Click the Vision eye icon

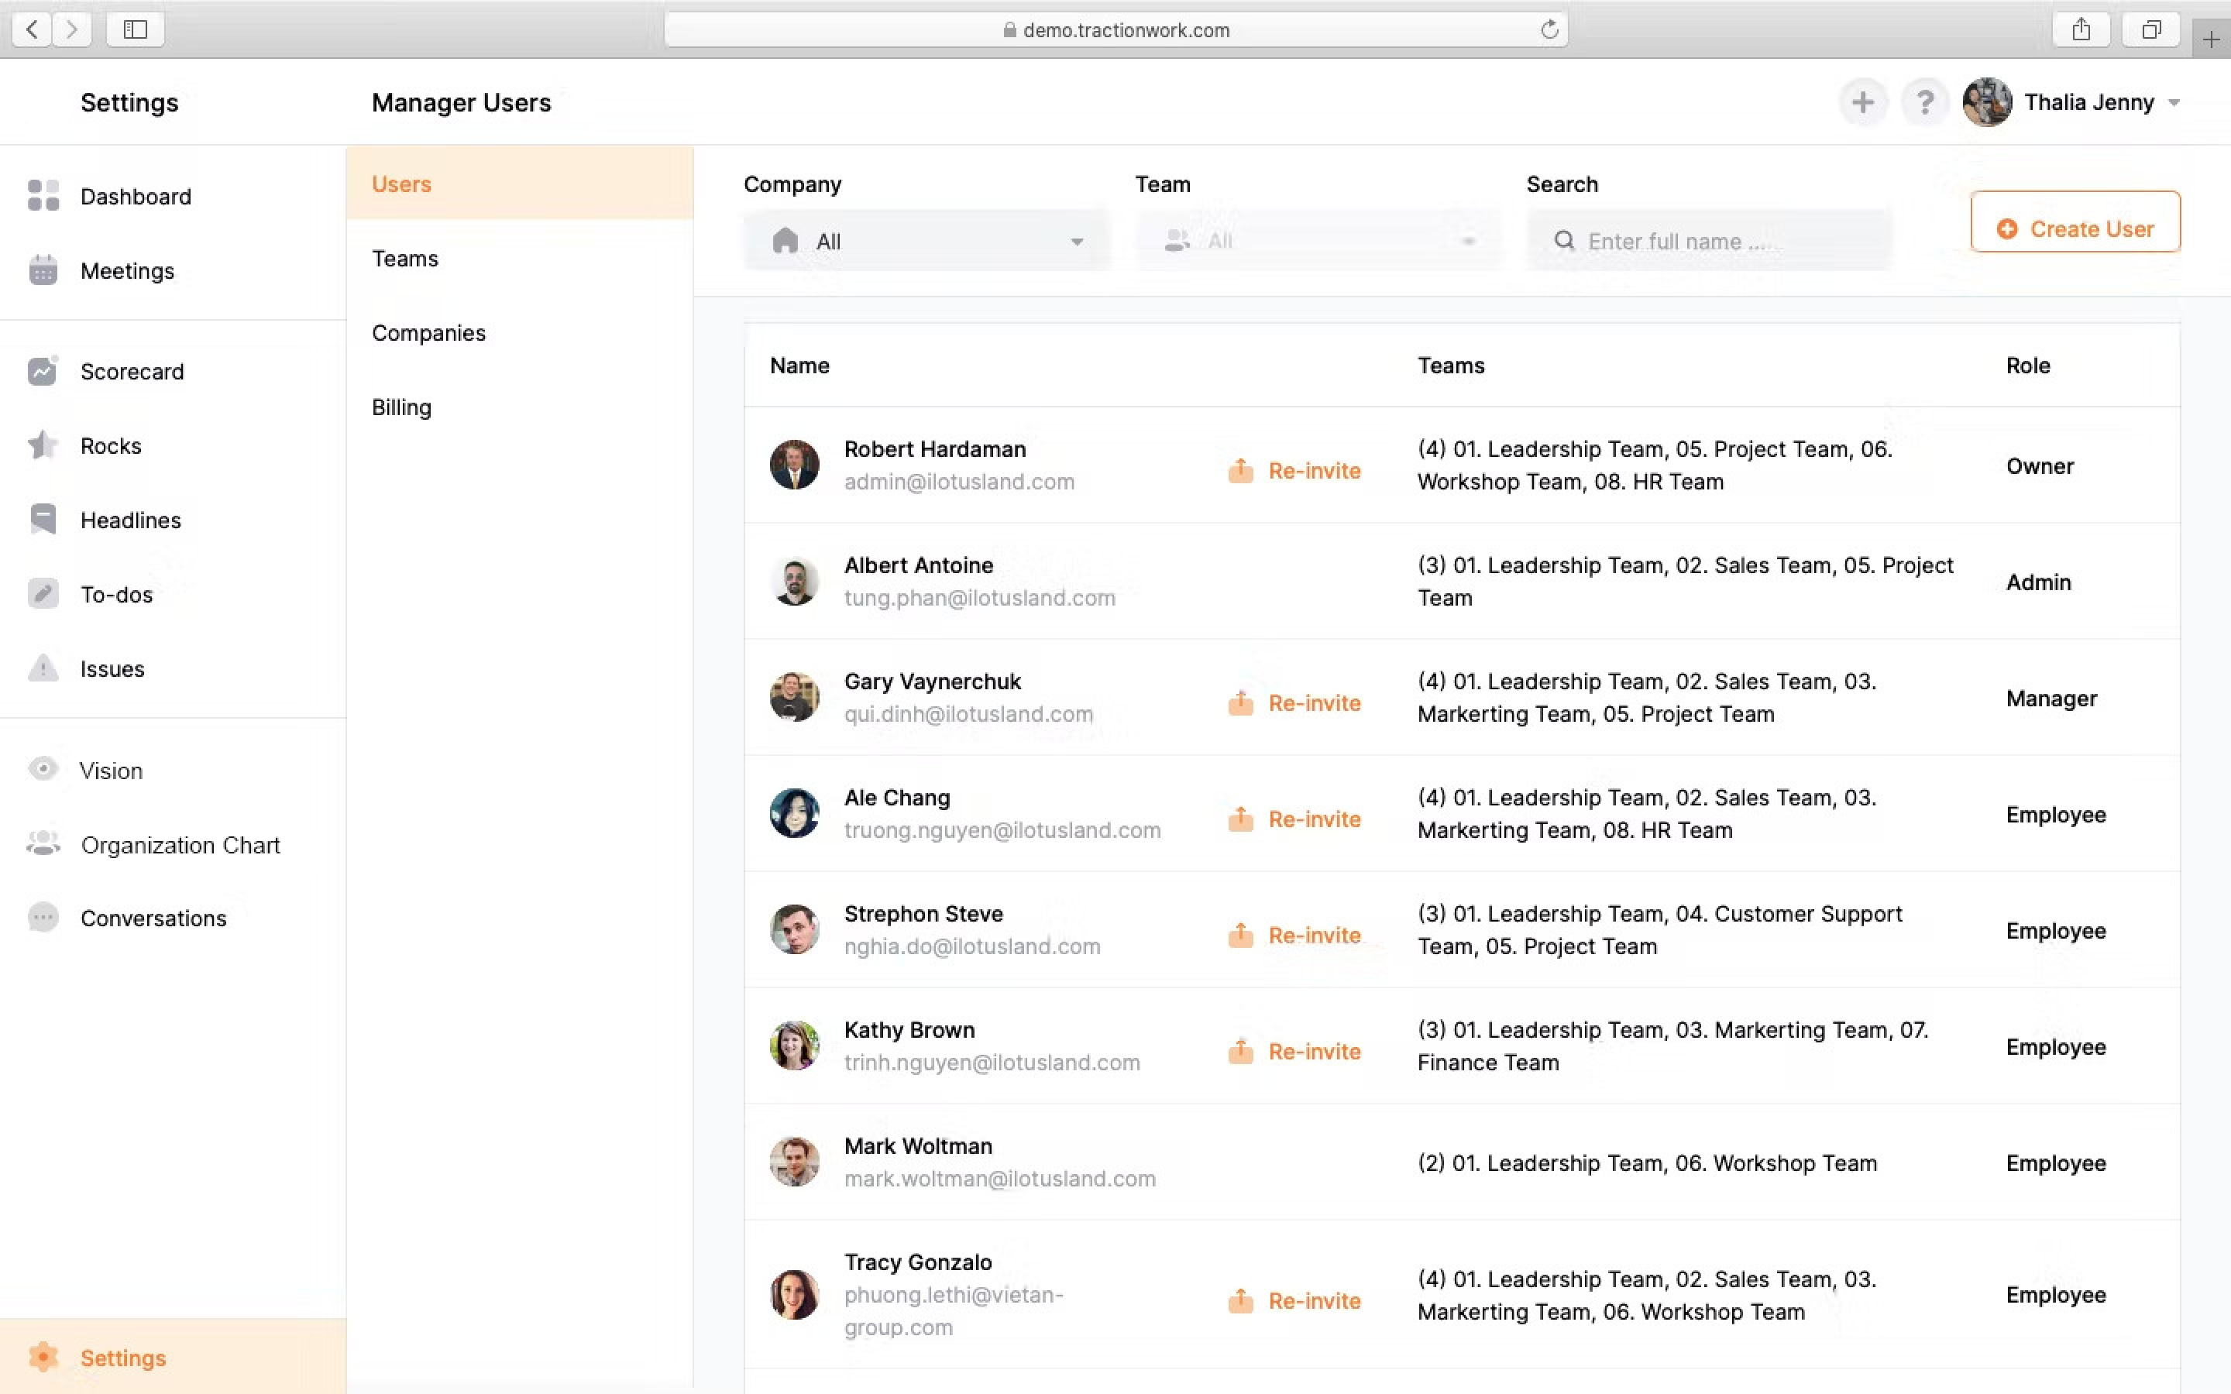click(43, 769)
